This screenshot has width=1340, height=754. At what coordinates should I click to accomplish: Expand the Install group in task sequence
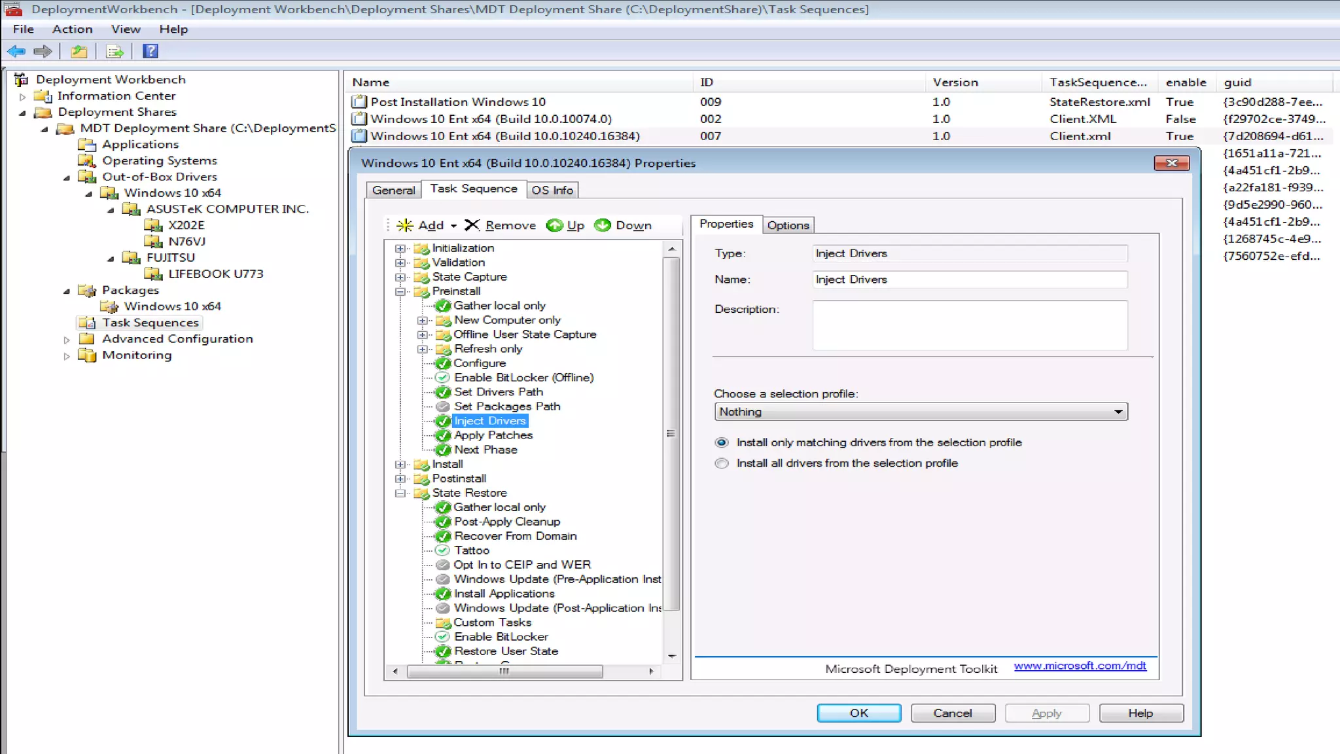click(400, 464)
